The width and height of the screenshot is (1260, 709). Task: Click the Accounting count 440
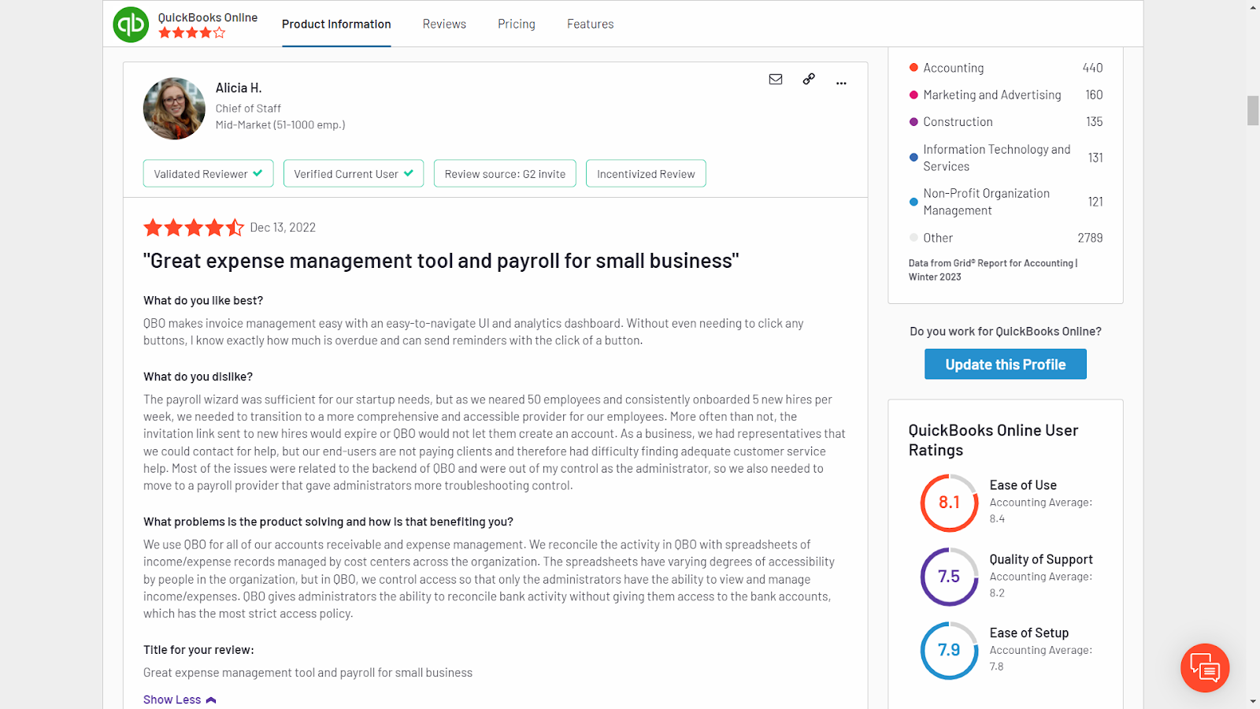coord(1092,68)
